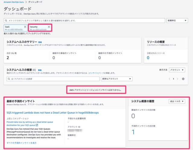Click 継続中の予測的インサイト label
The image size is (193, 150).
point(110,53)
